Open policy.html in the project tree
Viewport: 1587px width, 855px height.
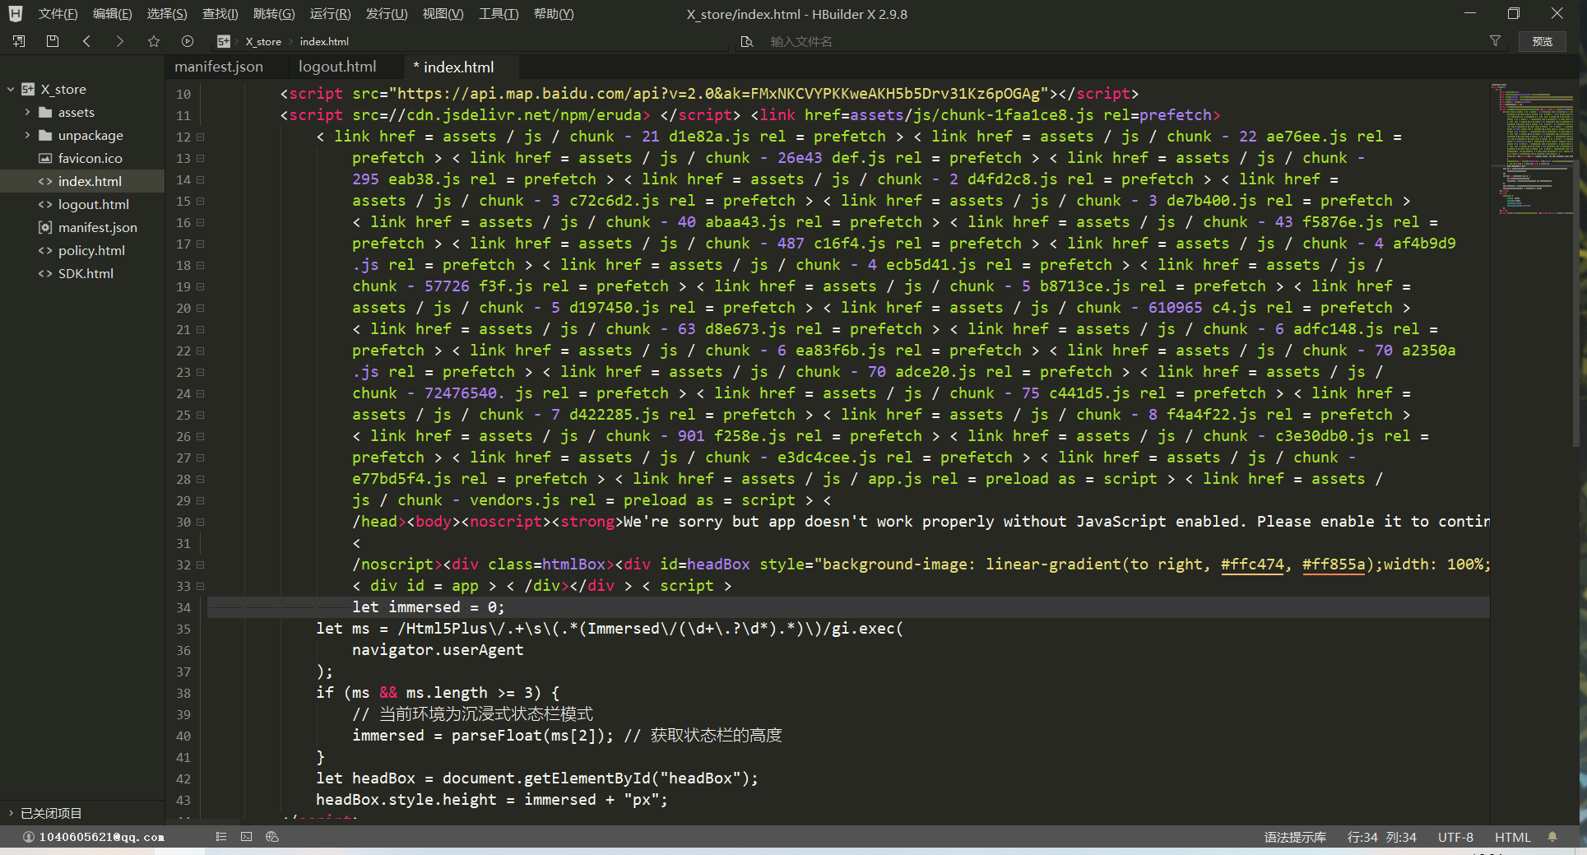click(82, 250)
